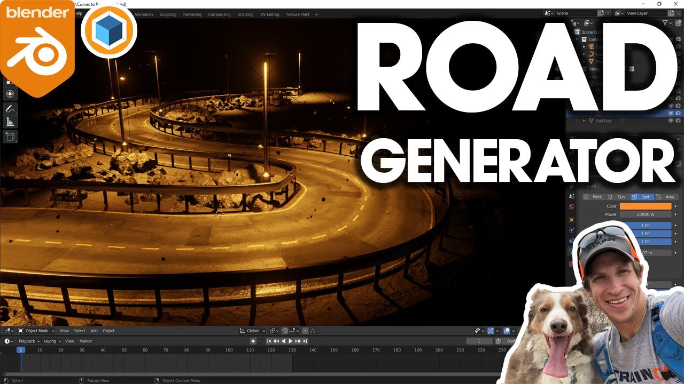The width and height of the screenshot is (684, 384).
Task: Click the Power 20000 W field
Action: pos(645,214)
